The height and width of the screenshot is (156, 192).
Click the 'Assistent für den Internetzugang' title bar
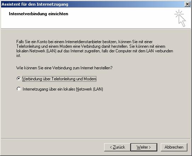pyautogui.click(x=92, y=4)
